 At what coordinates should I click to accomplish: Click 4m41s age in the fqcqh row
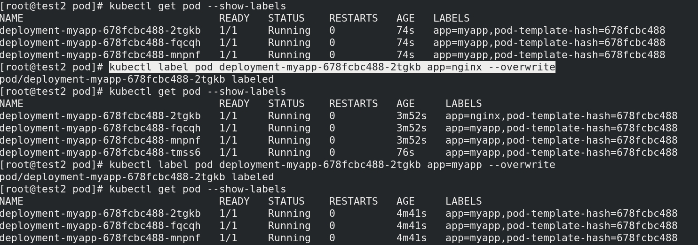pyautogui.click(x=412, y=226)
